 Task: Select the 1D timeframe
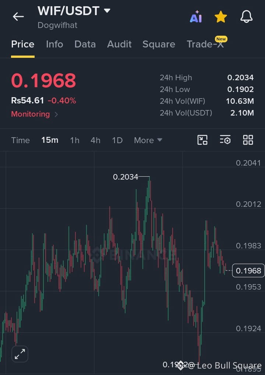click(117, 140)
